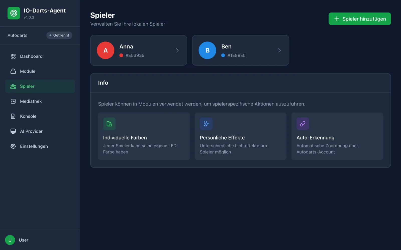Go to the Module page
Image resolution: width=401 pixels, height=250 pixels.
(x=40, y=71)
